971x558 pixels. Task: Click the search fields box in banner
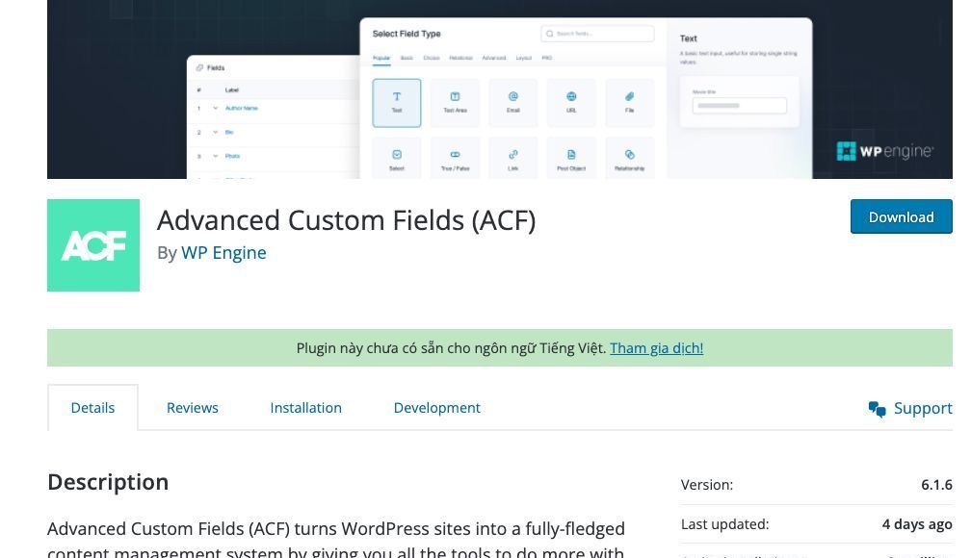click(597, 34)
